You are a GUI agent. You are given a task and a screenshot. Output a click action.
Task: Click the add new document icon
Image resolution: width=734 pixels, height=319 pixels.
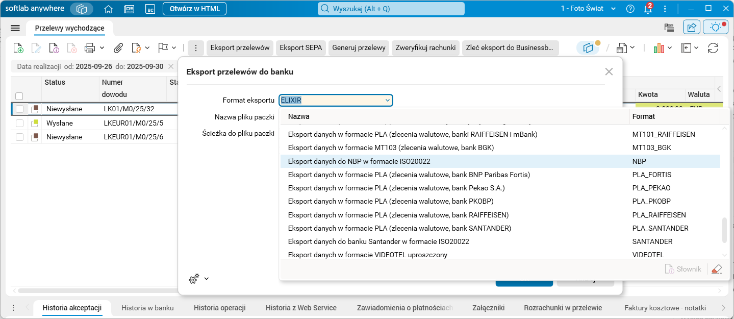click(18, 48)
